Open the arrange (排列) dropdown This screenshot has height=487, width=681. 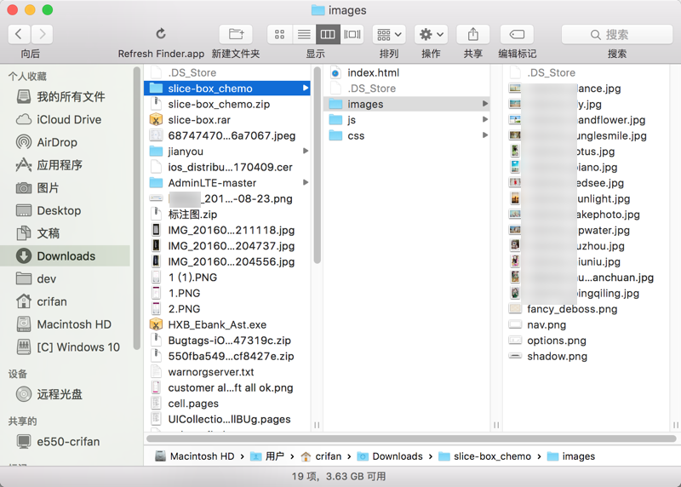[x=389, y=34]
